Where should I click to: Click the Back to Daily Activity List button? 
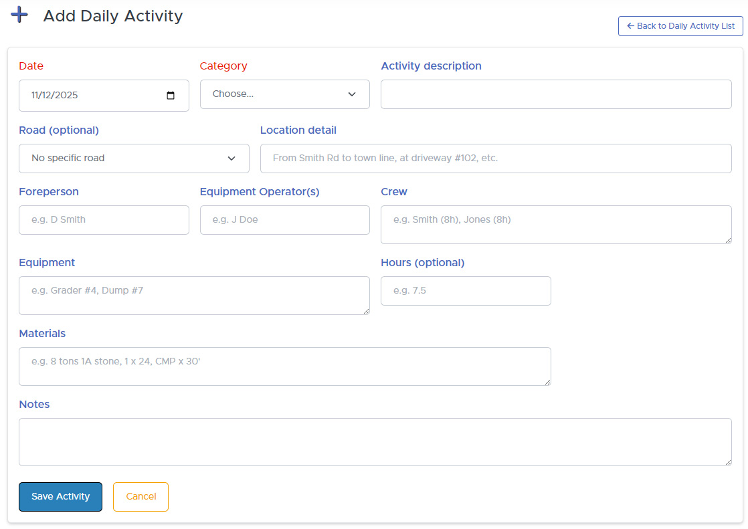pos(680,26)
